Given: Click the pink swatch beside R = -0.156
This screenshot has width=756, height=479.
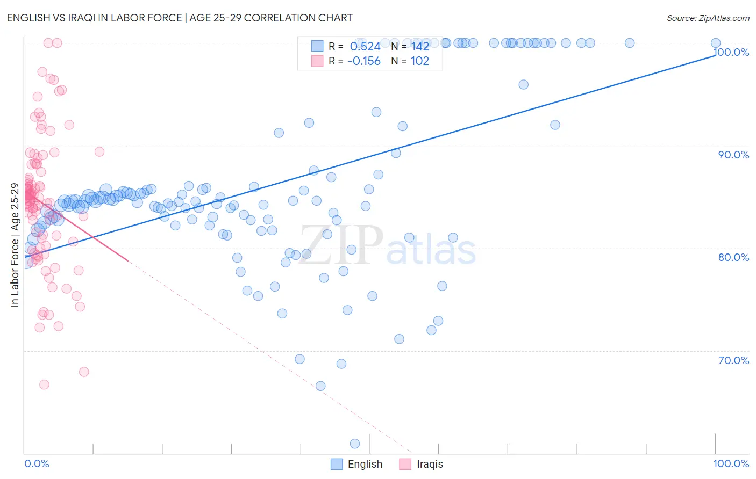Looking at the screenshot, I should (x=317, y=61).
